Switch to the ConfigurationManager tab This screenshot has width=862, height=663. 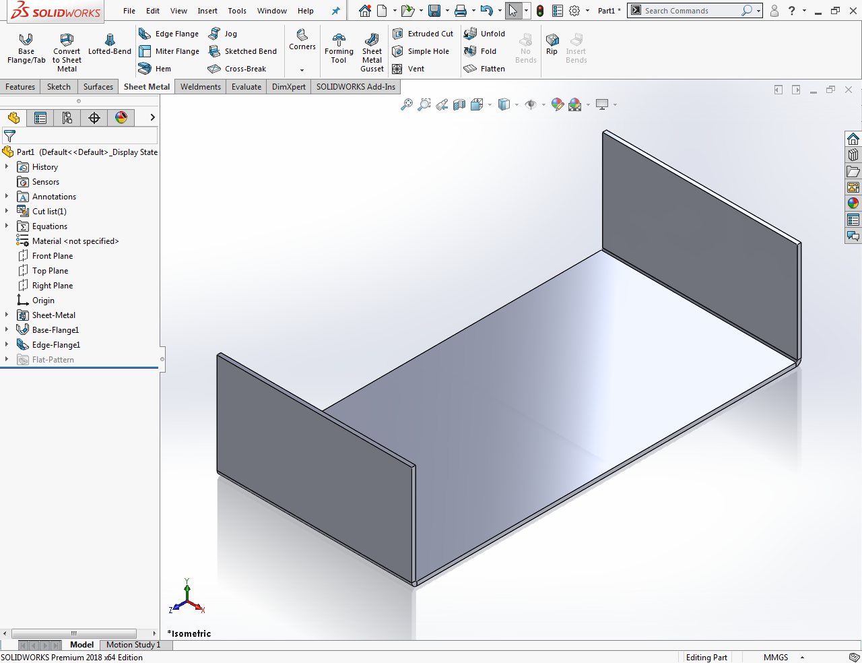coord(67,117)
